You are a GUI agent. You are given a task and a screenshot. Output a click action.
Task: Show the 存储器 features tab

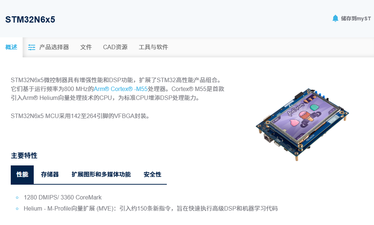coord(50,175)
